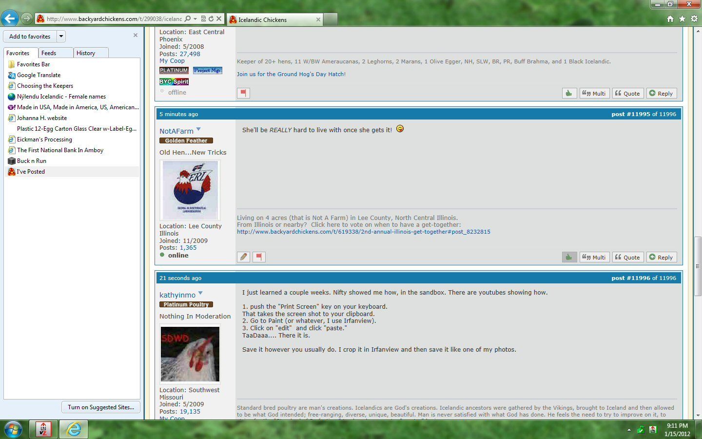Click the edit pencil icon on NotAFarm's post
702x439 pixels.
pyautogui.click(x=244, y=257)
